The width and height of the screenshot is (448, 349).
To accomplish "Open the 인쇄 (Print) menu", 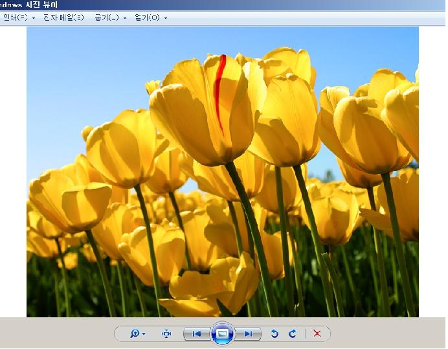I will 16,17.
